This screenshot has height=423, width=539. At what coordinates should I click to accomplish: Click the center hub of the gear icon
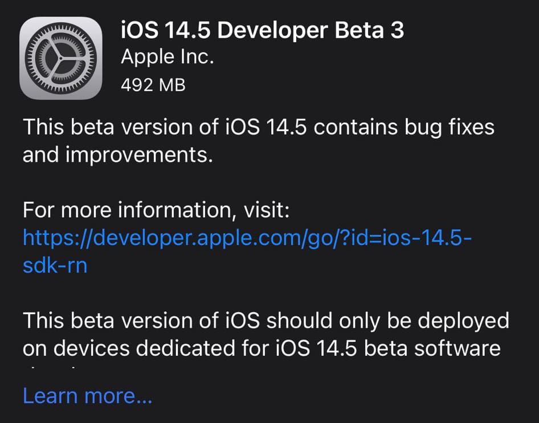[61, 58]
